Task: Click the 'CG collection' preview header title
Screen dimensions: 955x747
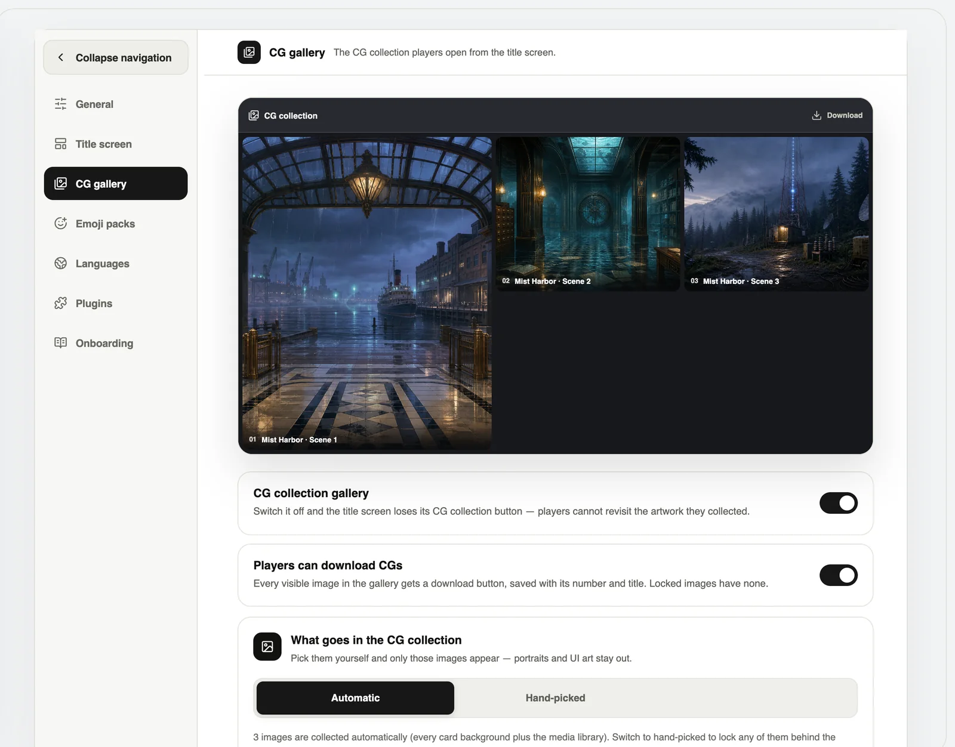Action: [x=291, y=116]
